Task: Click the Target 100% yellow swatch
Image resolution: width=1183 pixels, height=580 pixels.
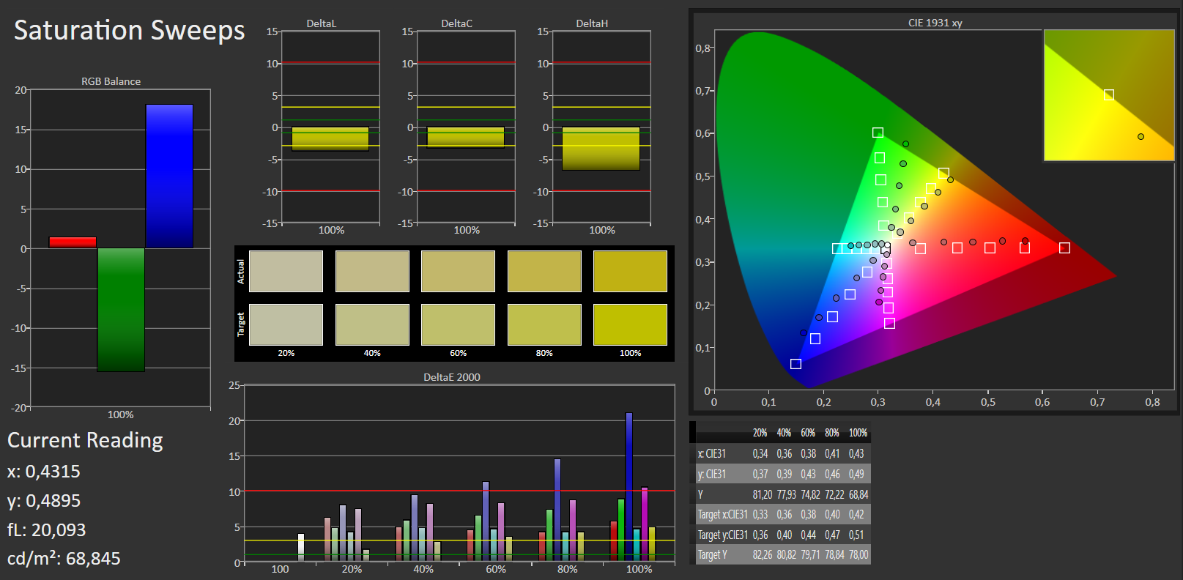Action: pyautogui.click(x=630, y=324)
